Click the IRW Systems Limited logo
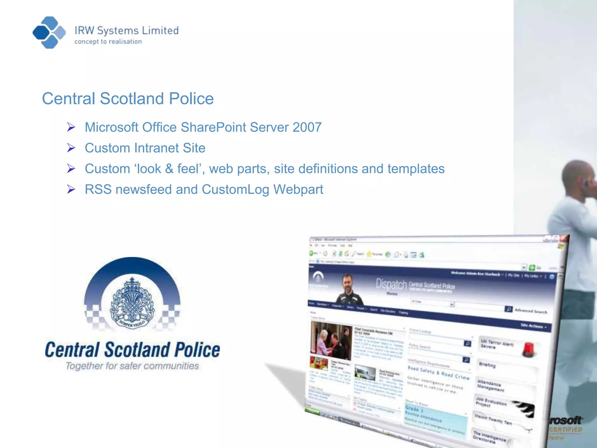This screenshot has height=448, width=597. 50,32
